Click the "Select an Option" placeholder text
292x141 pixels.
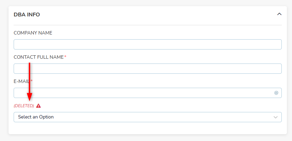[x=36, y=117]
